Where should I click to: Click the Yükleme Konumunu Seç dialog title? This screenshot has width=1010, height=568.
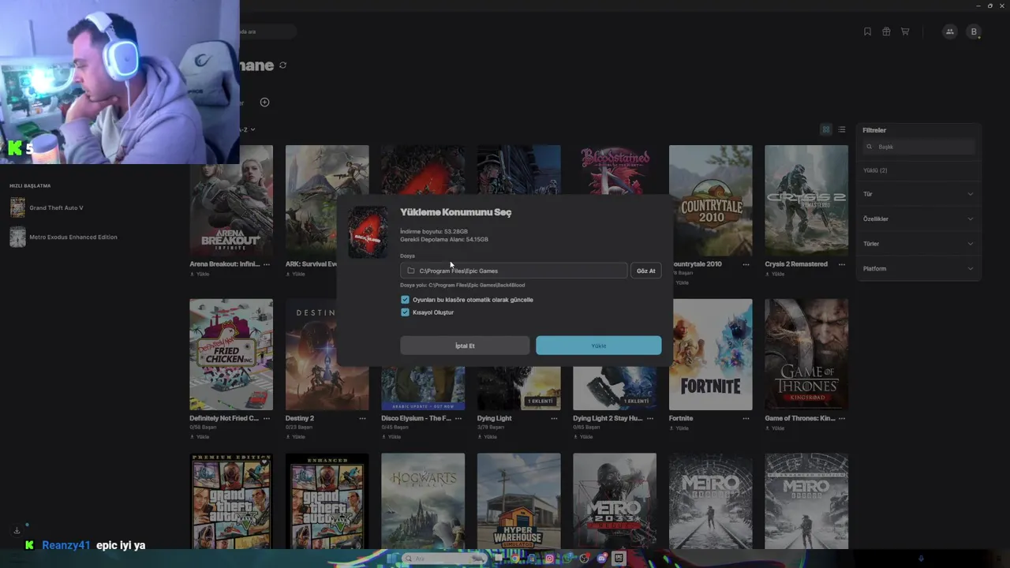point(456,212)
